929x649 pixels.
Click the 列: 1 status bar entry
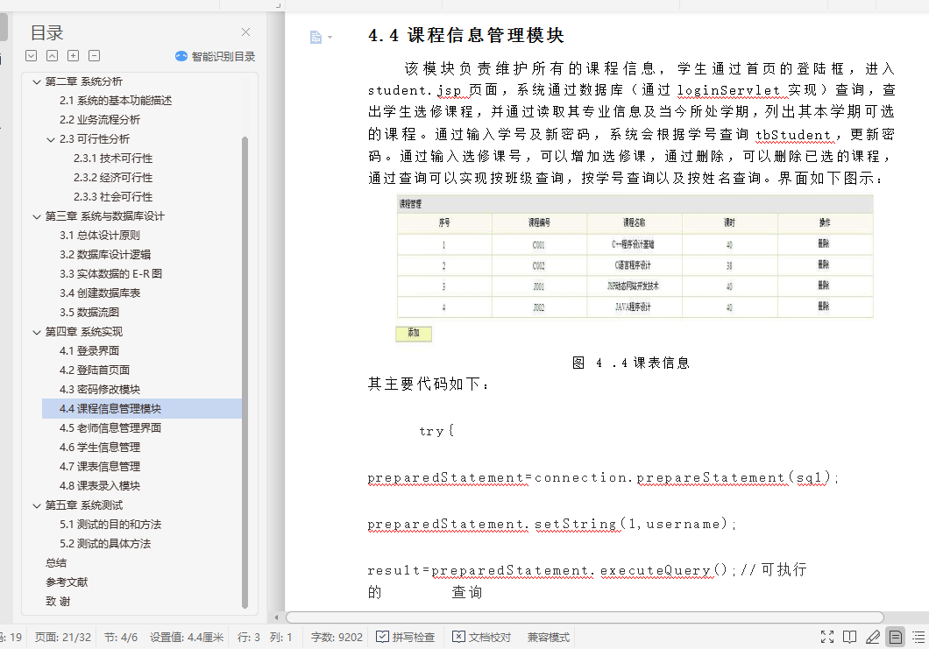pyautogui.click(x=280, y=637)
